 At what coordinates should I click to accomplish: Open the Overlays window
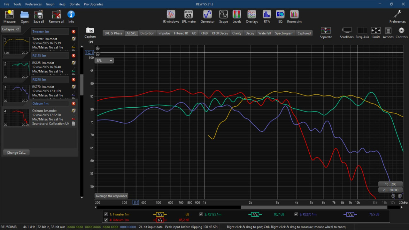252,14
